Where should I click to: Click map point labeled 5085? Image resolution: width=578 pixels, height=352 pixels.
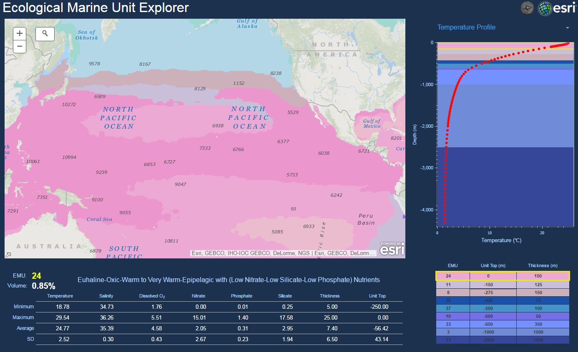(x=277, y=232)
